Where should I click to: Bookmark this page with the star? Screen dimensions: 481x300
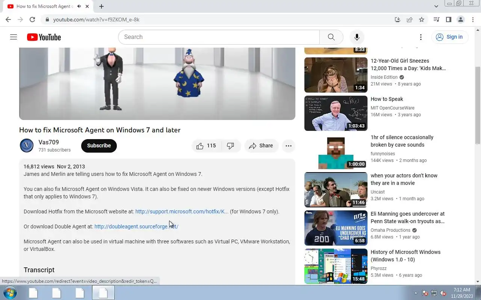(x=422, y=19)
